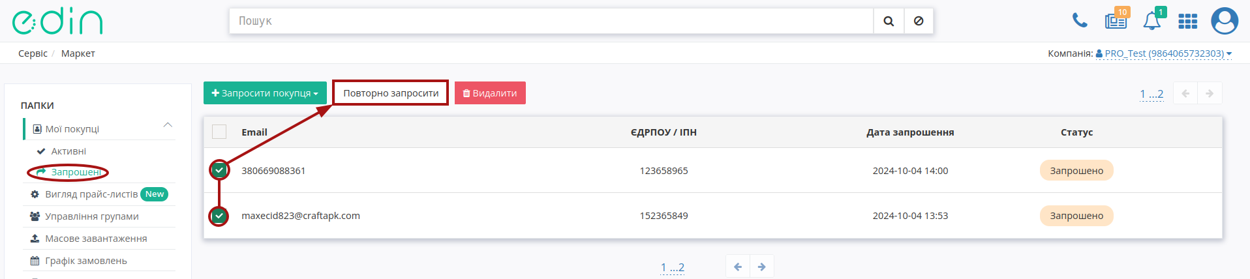Open the news icon with badge 10
The image size is (1250, 279).
1116,21
